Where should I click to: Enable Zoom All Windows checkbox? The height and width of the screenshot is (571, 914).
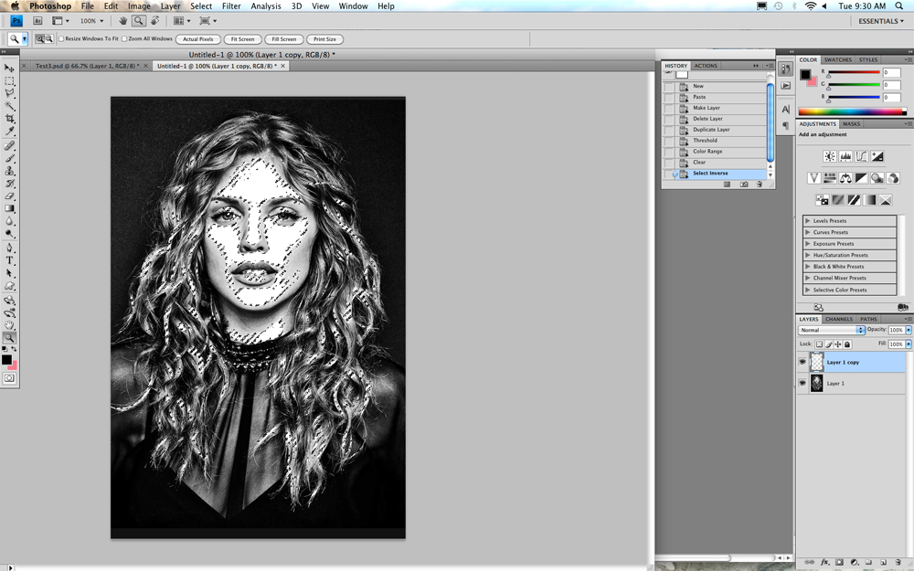pos(124,39)
